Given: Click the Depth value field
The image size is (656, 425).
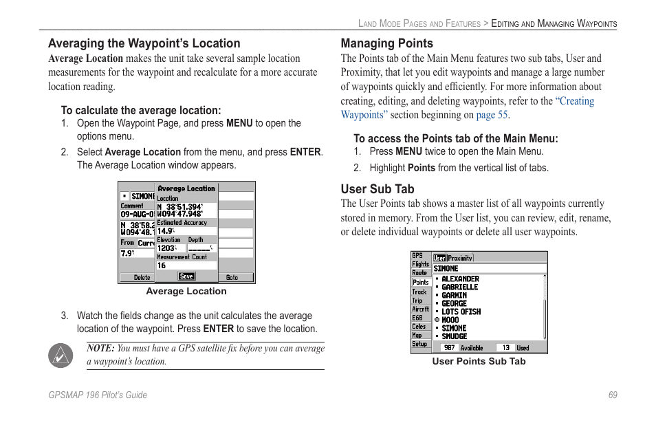Looking at the screenshot, I should pos(202,248).
